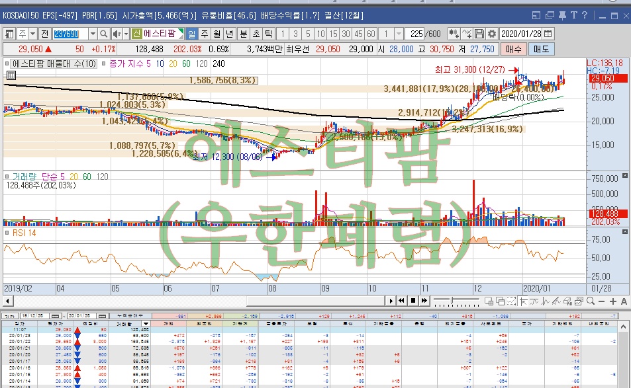Screen dimensions: 631x388
Task: Open the calendar date picker icon
Action: coord(548,34)
